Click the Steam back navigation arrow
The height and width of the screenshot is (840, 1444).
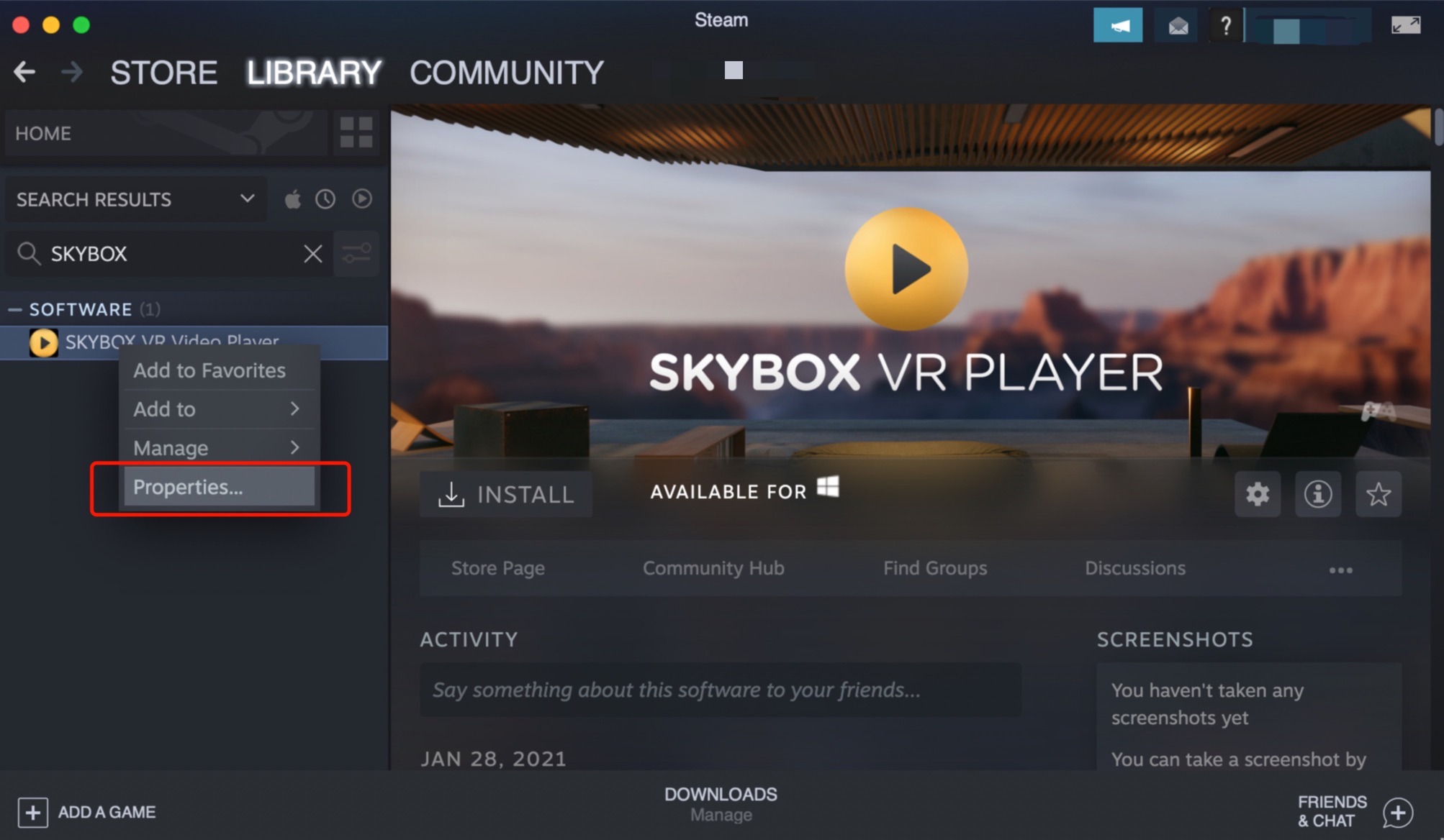24,72
